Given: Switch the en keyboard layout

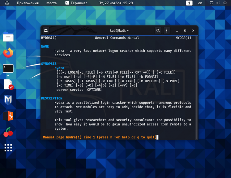Looking at the screenshot, I should tap(200, 3).
